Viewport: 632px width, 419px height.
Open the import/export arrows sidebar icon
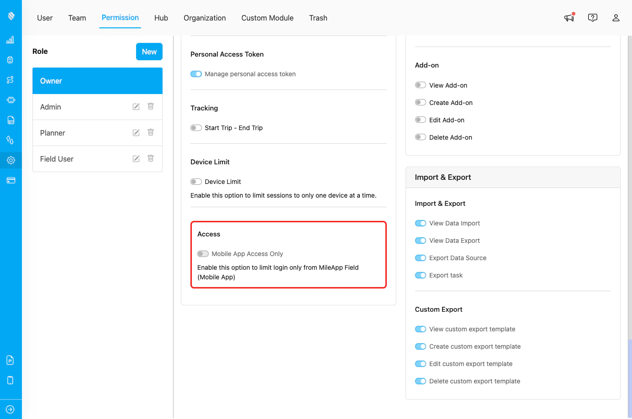coord(11,140)
